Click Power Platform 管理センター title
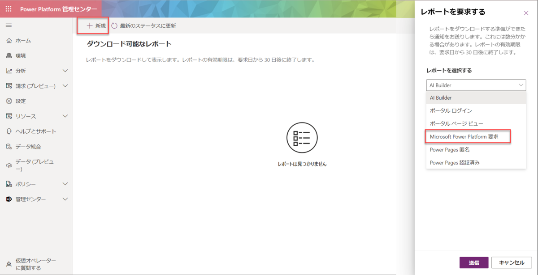The height and width of the screenshot is (275, 538). (58, 9)
